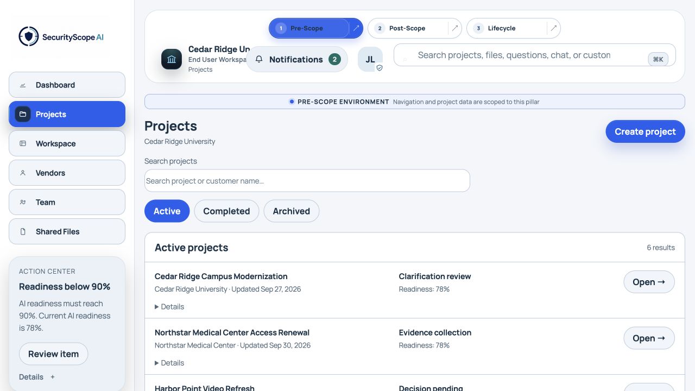The height and width of the screenshot is (391, 695).
Task: Click the "Harbor Point Video Refresh" title
Action: click(205, 388)
